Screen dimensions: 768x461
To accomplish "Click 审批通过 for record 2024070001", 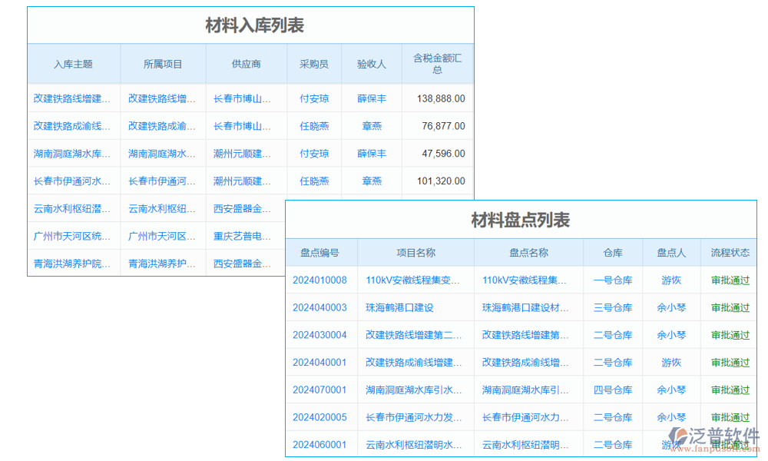I will [727, 390].
